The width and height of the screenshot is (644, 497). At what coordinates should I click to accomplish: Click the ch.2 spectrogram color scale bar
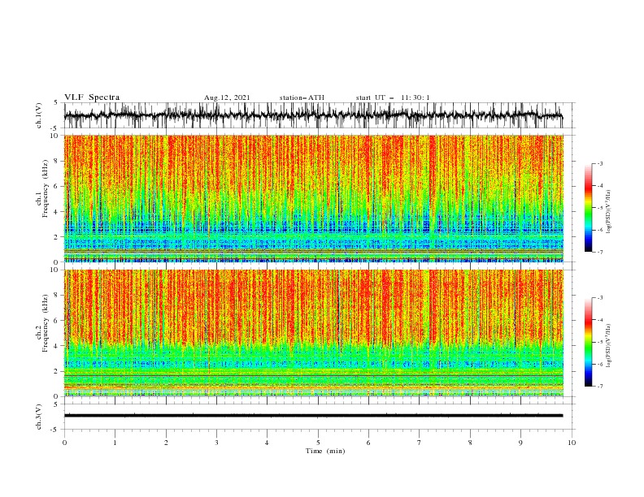click(588, 342)
